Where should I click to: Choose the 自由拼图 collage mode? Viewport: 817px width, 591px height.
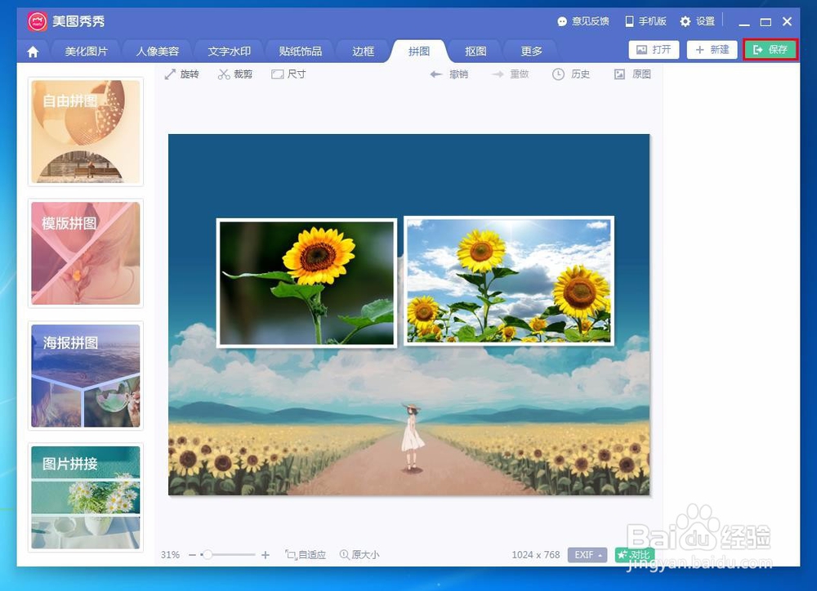pyautogui.click(x=86, y=132)
